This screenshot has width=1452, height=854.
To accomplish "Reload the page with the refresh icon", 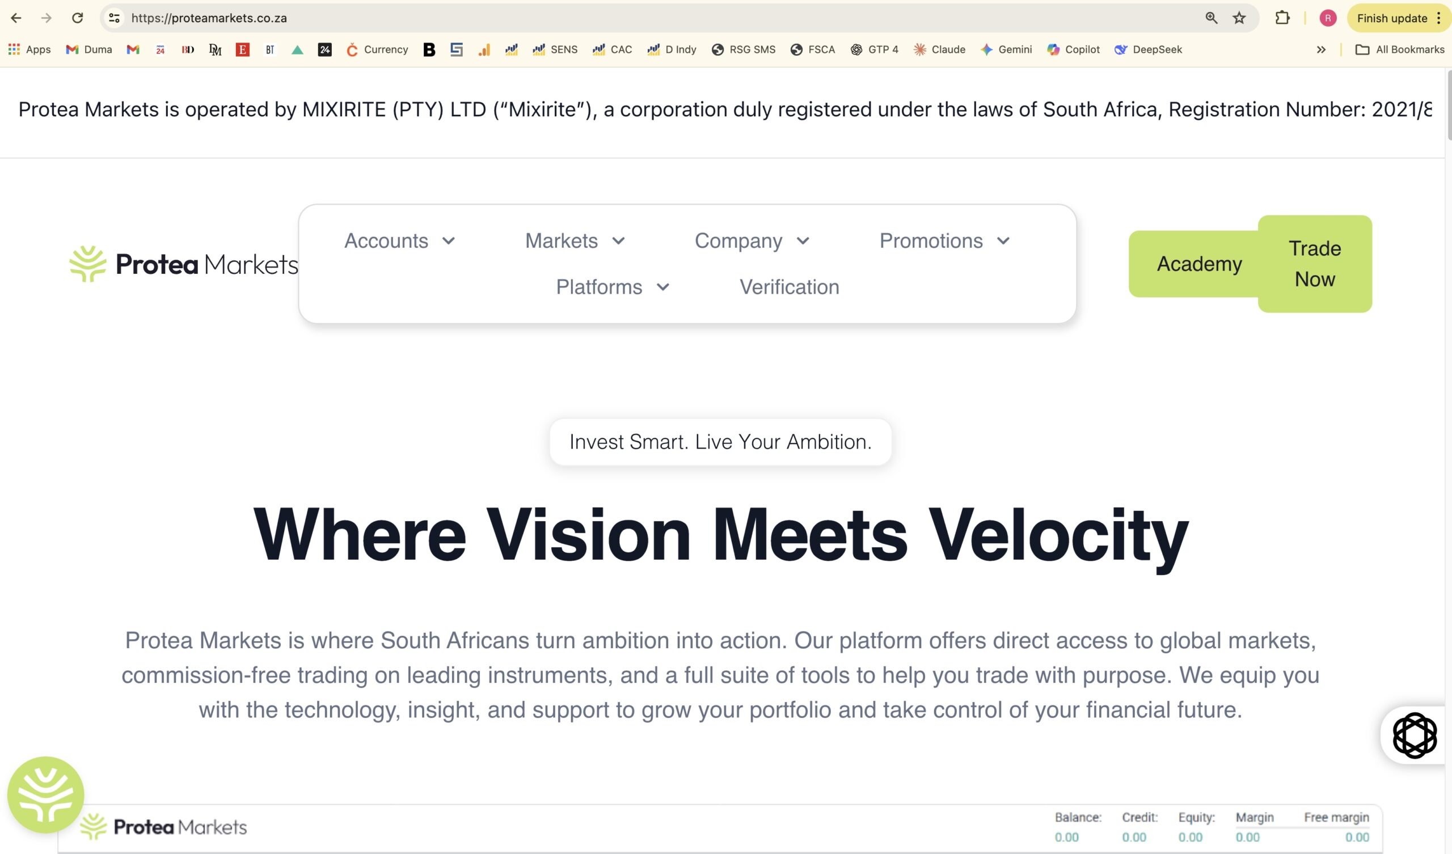I will point(77,18).
